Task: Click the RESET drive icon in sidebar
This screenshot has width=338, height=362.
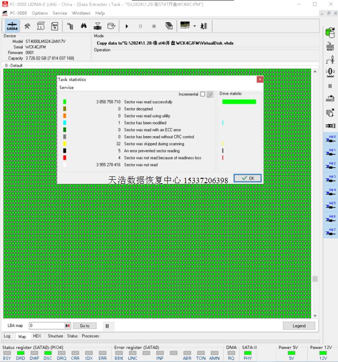Action: 330,46
